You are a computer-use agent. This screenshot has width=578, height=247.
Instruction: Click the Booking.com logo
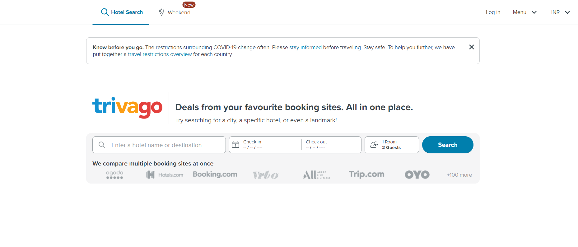pos(215,174)
